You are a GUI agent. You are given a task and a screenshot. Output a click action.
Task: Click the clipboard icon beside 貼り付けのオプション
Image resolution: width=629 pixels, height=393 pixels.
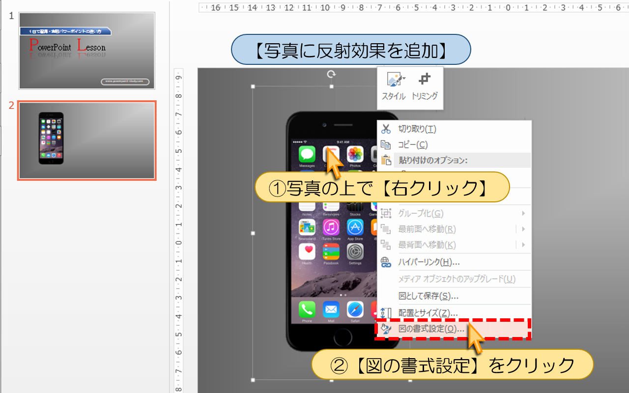tap(386, 160)
